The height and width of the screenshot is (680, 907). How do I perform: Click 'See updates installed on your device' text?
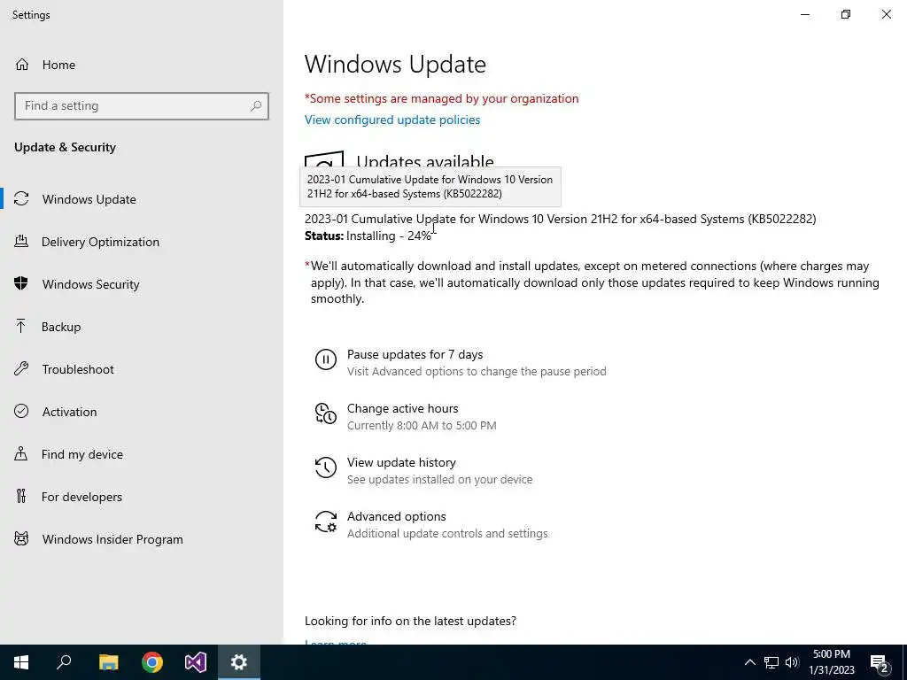(439, 479)
